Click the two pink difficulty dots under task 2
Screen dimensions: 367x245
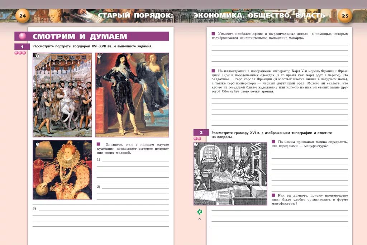pos(197,139)
